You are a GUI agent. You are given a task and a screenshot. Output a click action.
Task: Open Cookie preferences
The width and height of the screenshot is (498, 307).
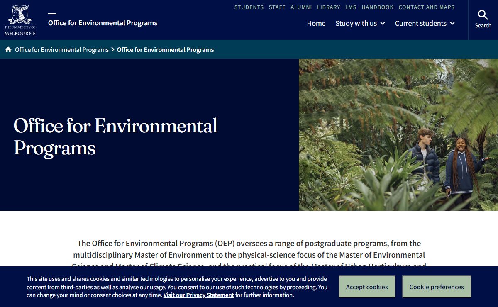tap(437, 287)
